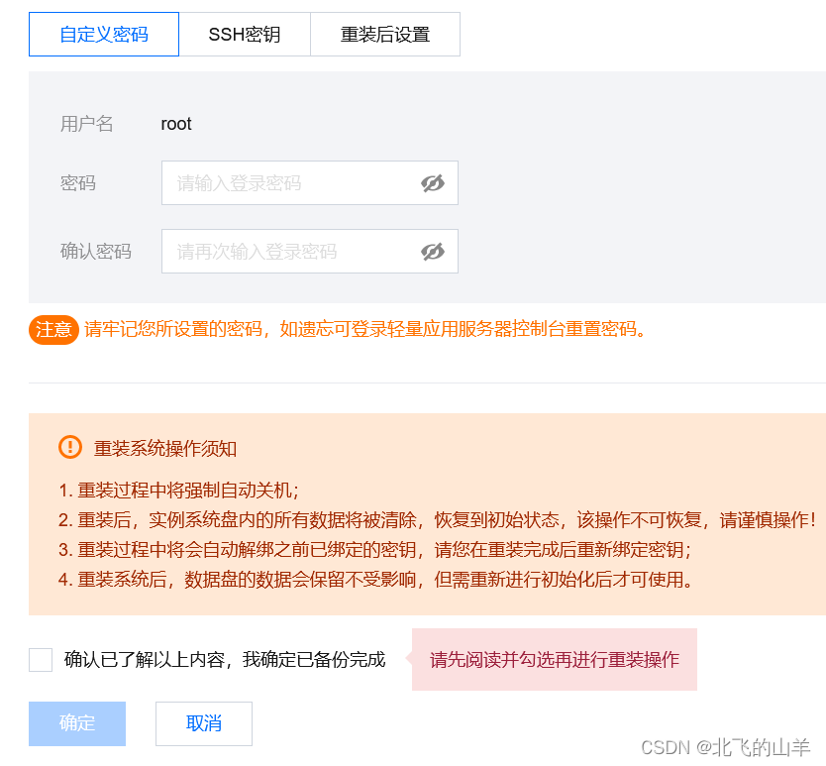Click the line 1. 重装过程中将强制自动关机

click(178, 491)
